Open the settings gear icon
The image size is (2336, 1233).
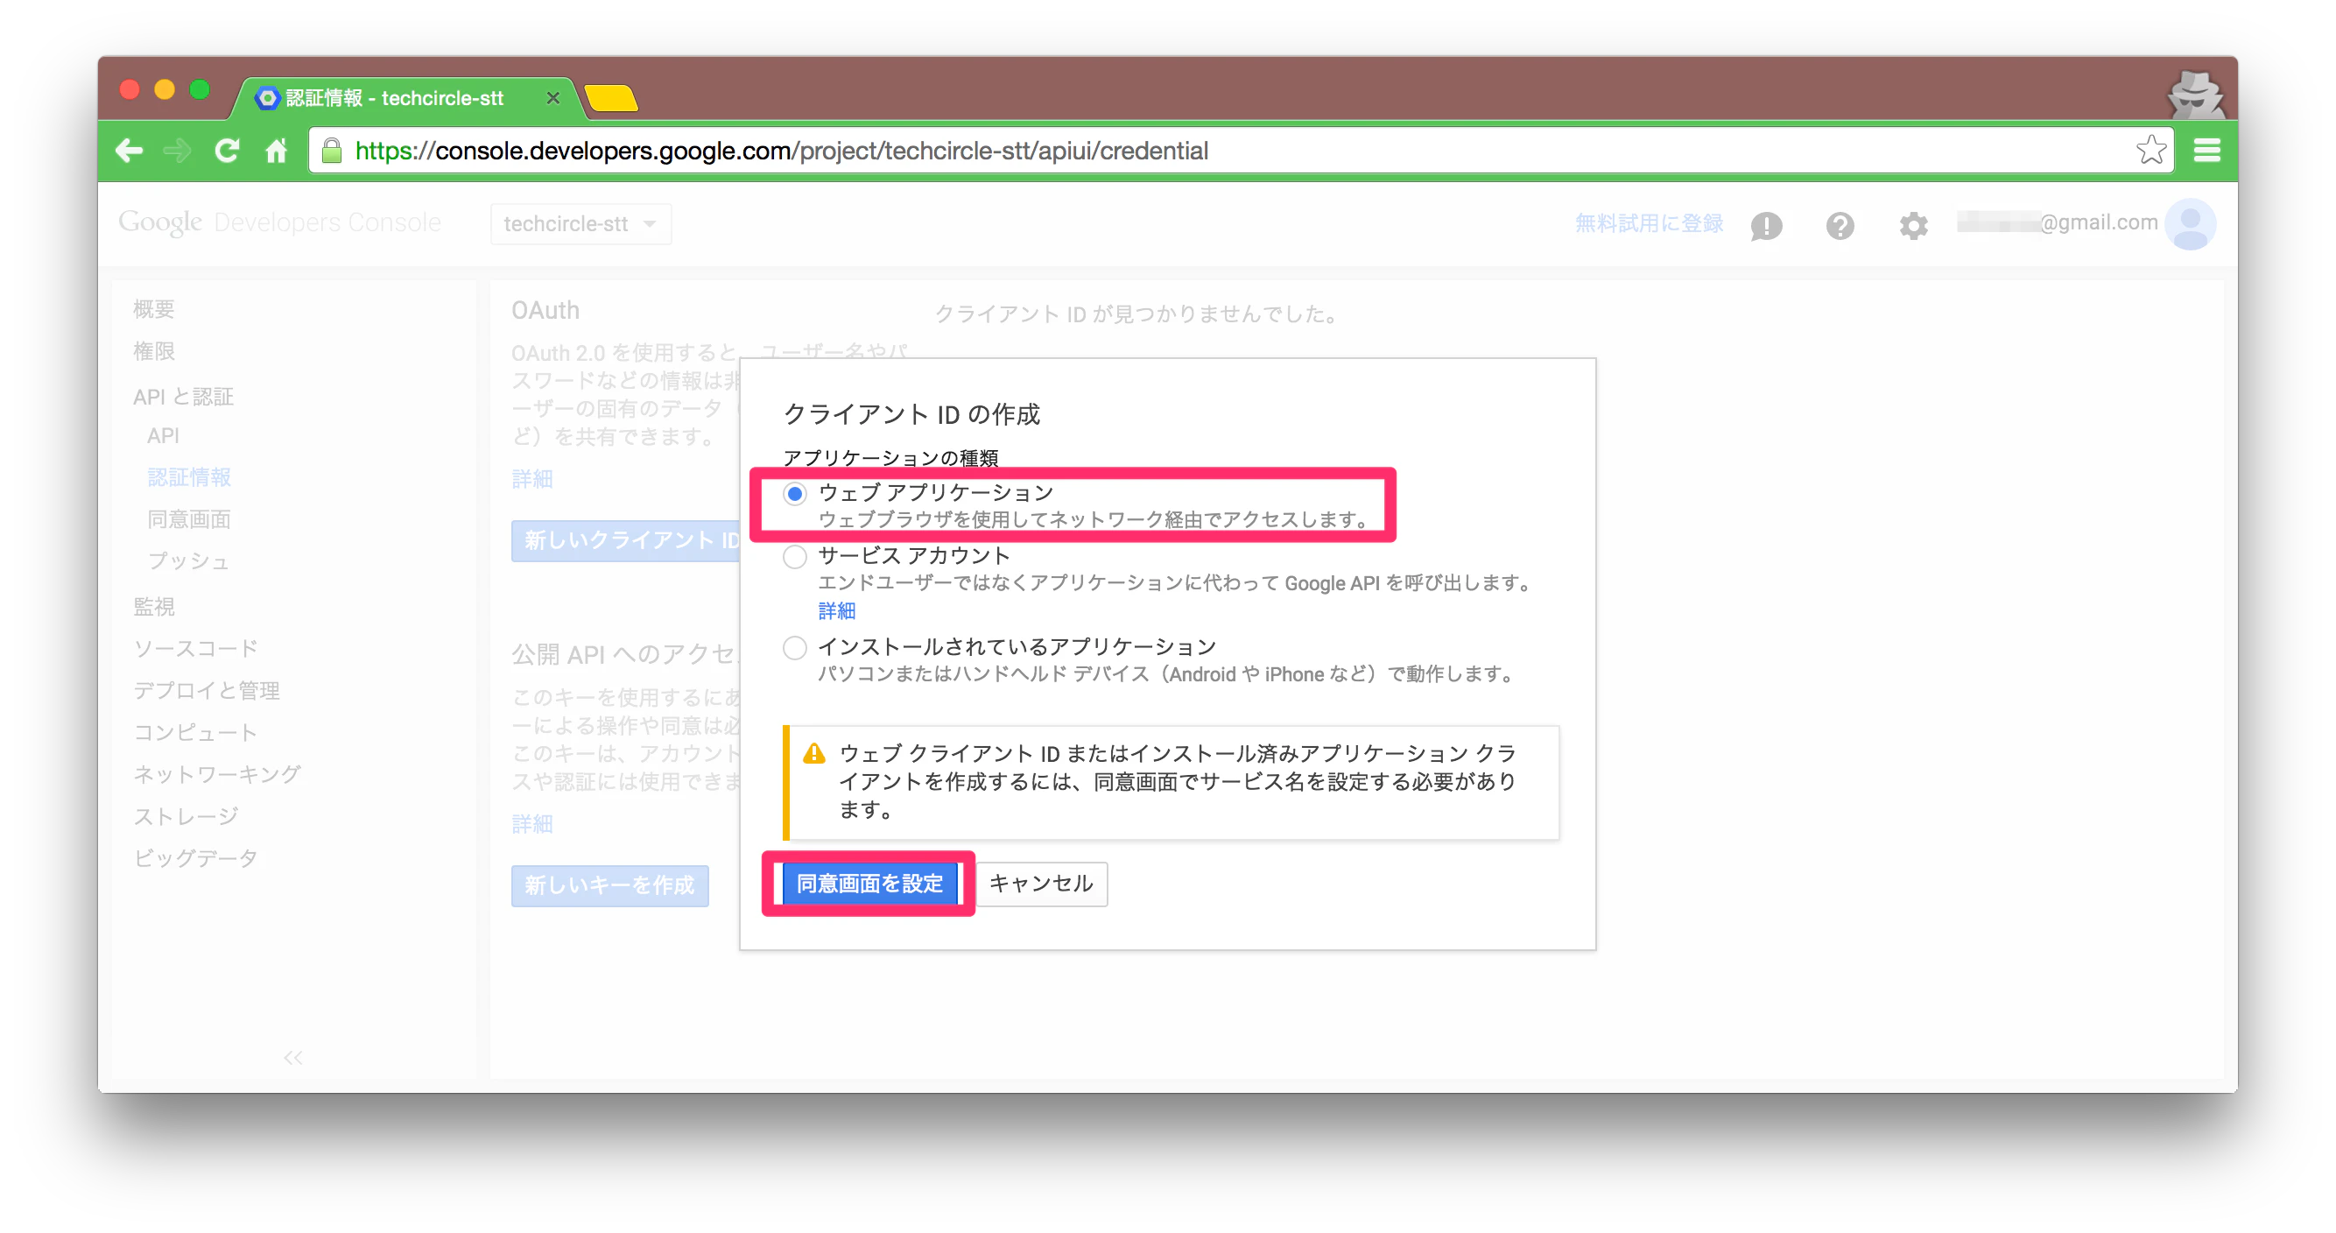click(1912, 224)
